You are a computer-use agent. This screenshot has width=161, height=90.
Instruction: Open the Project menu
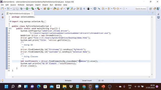(x=45, y=5)
